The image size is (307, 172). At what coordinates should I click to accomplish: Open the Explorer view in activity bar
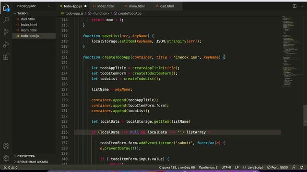pos(6,8)
